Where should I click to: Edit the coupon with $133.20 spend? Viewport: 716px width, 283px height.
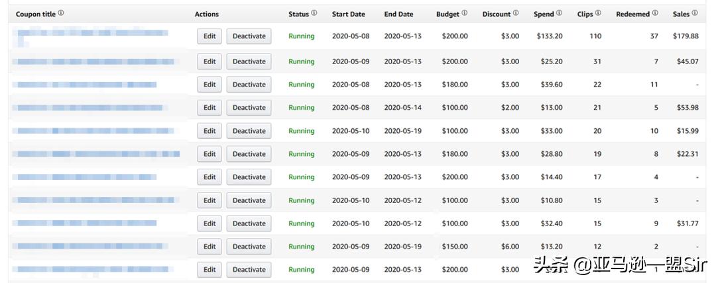click(209, 36)
